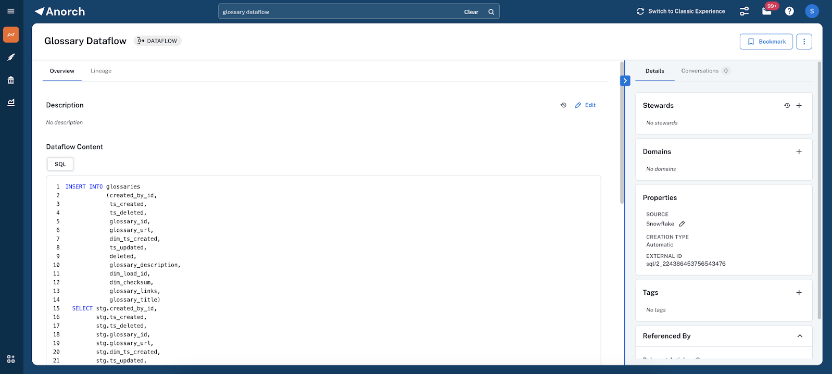The image size is (832, 374).
Task: Click the glossary_description code line
Action: (x=145, y=265)
